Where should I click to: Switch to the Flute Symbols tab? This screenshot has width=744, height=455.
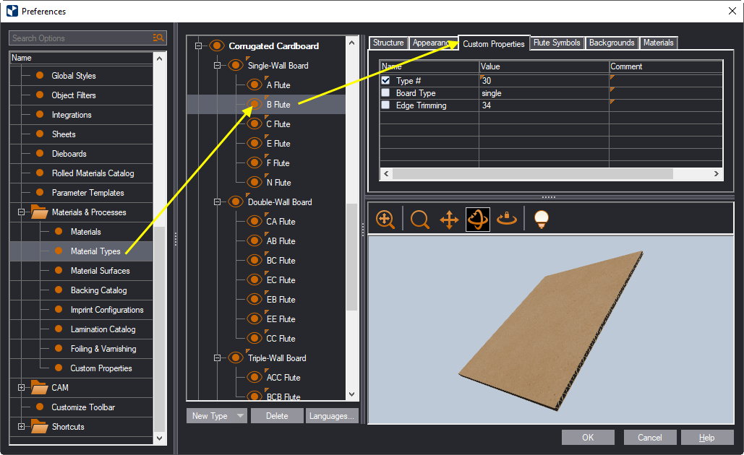click(557, 43)
